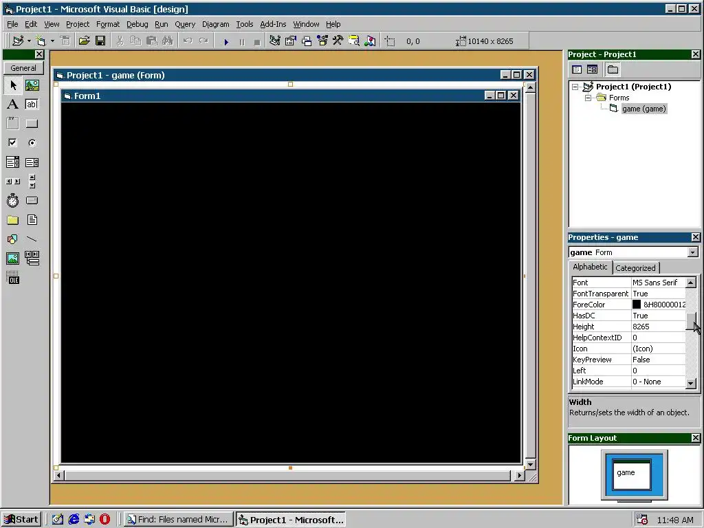Open the object dropdown showing game Form

point(693,252)
